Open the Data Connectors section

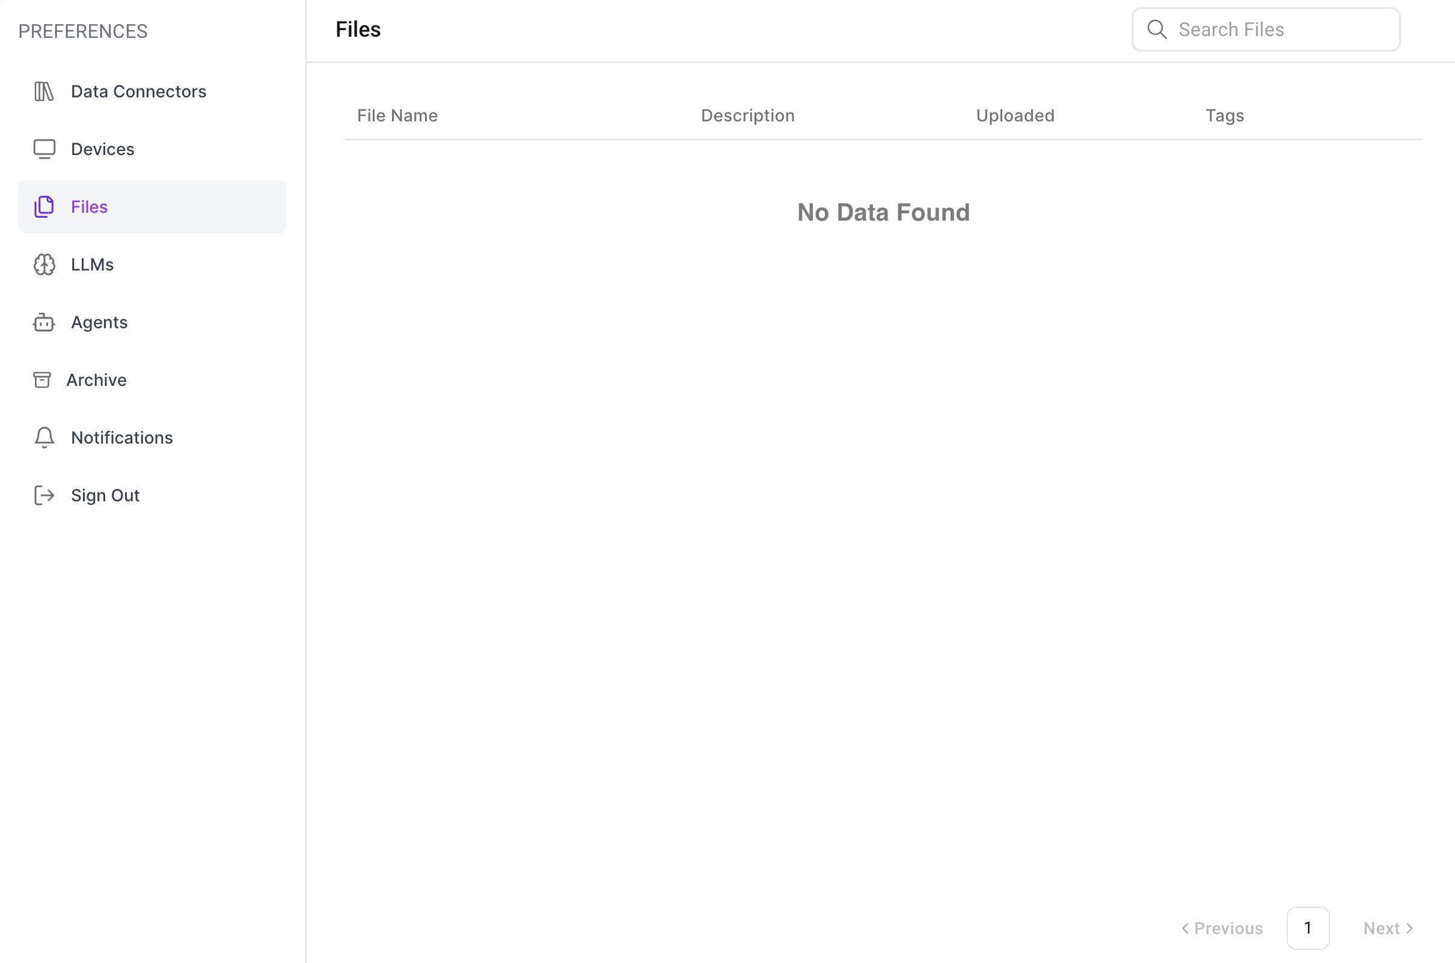pyautogui.click(x=138, y=91)
